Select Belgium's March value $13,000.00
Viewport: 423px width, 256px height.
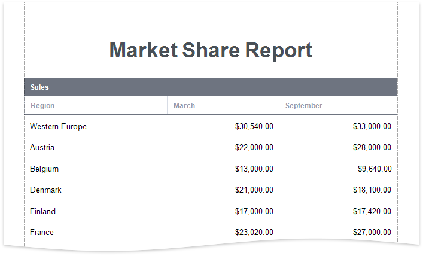(x=254, y=169)
